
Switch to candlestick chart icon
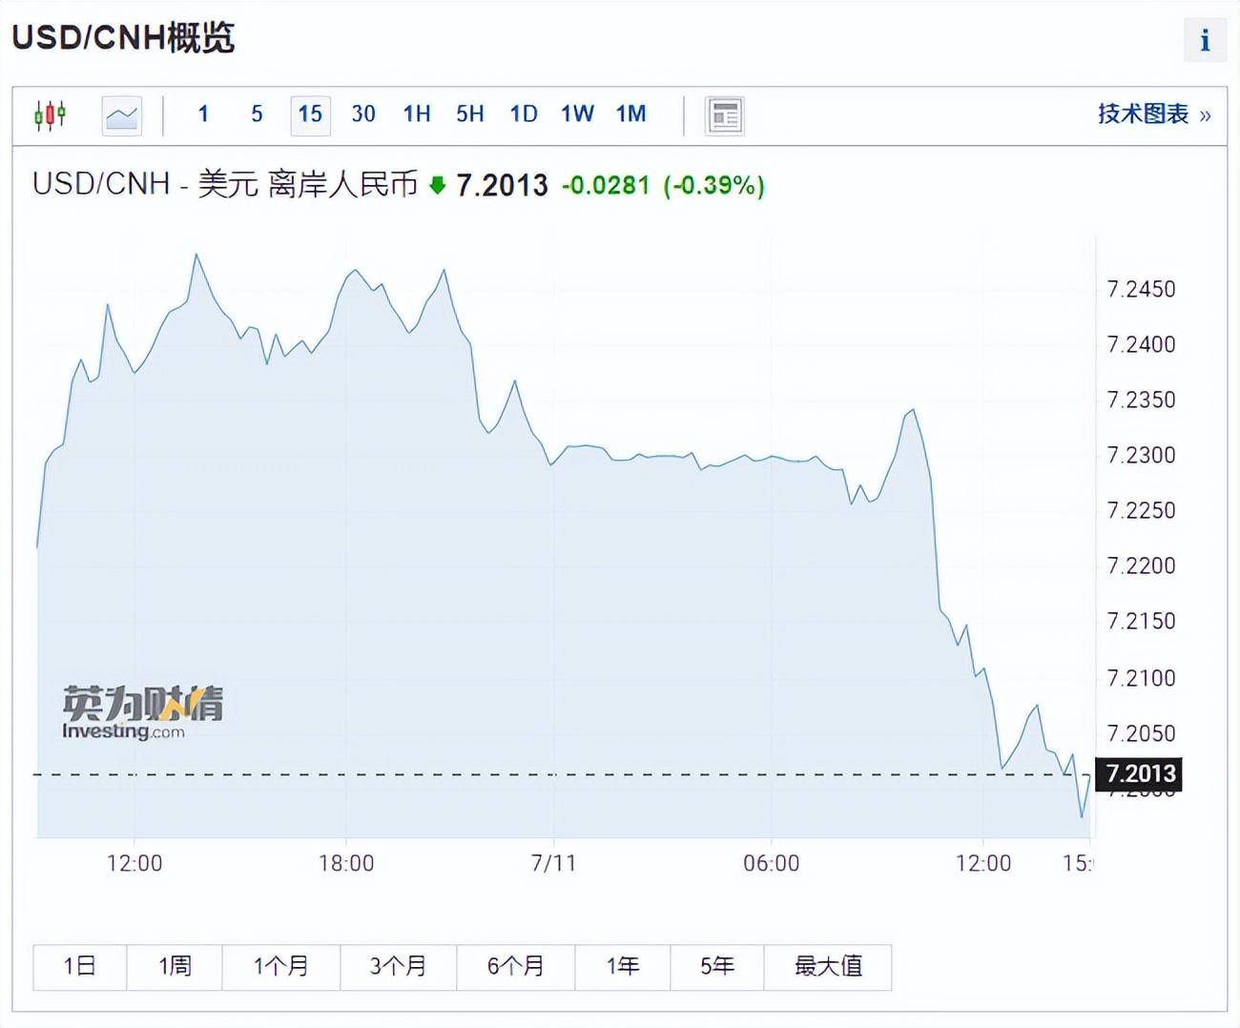point(50,115)
